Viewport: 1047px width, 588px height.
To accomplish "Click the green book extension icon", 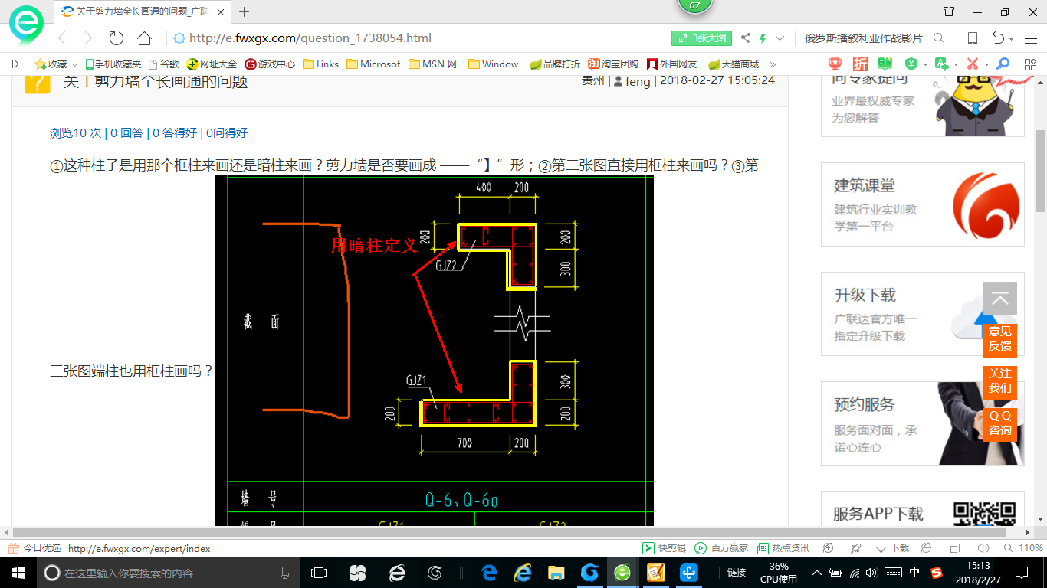I will (x=885, y=64).
